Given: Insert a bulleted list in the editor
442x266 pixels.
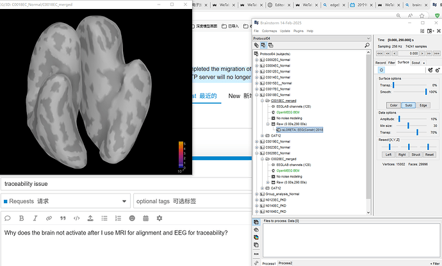Looking at the screenshot, I should [x=104, y=218].
